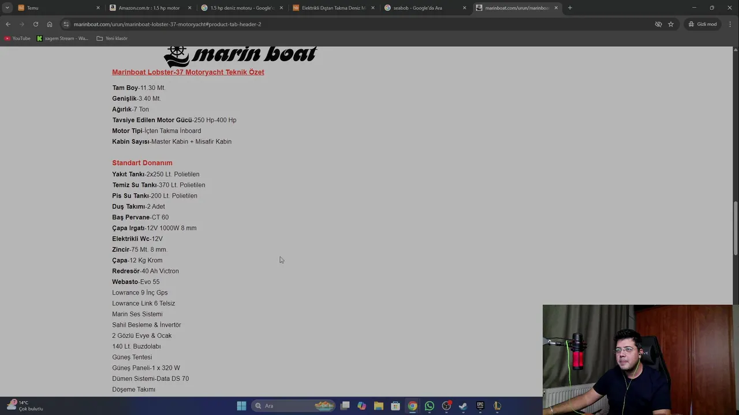Click Dümen Sistemi-Data DS 70 text
This screenshot has height=415, width=739.
151,379
